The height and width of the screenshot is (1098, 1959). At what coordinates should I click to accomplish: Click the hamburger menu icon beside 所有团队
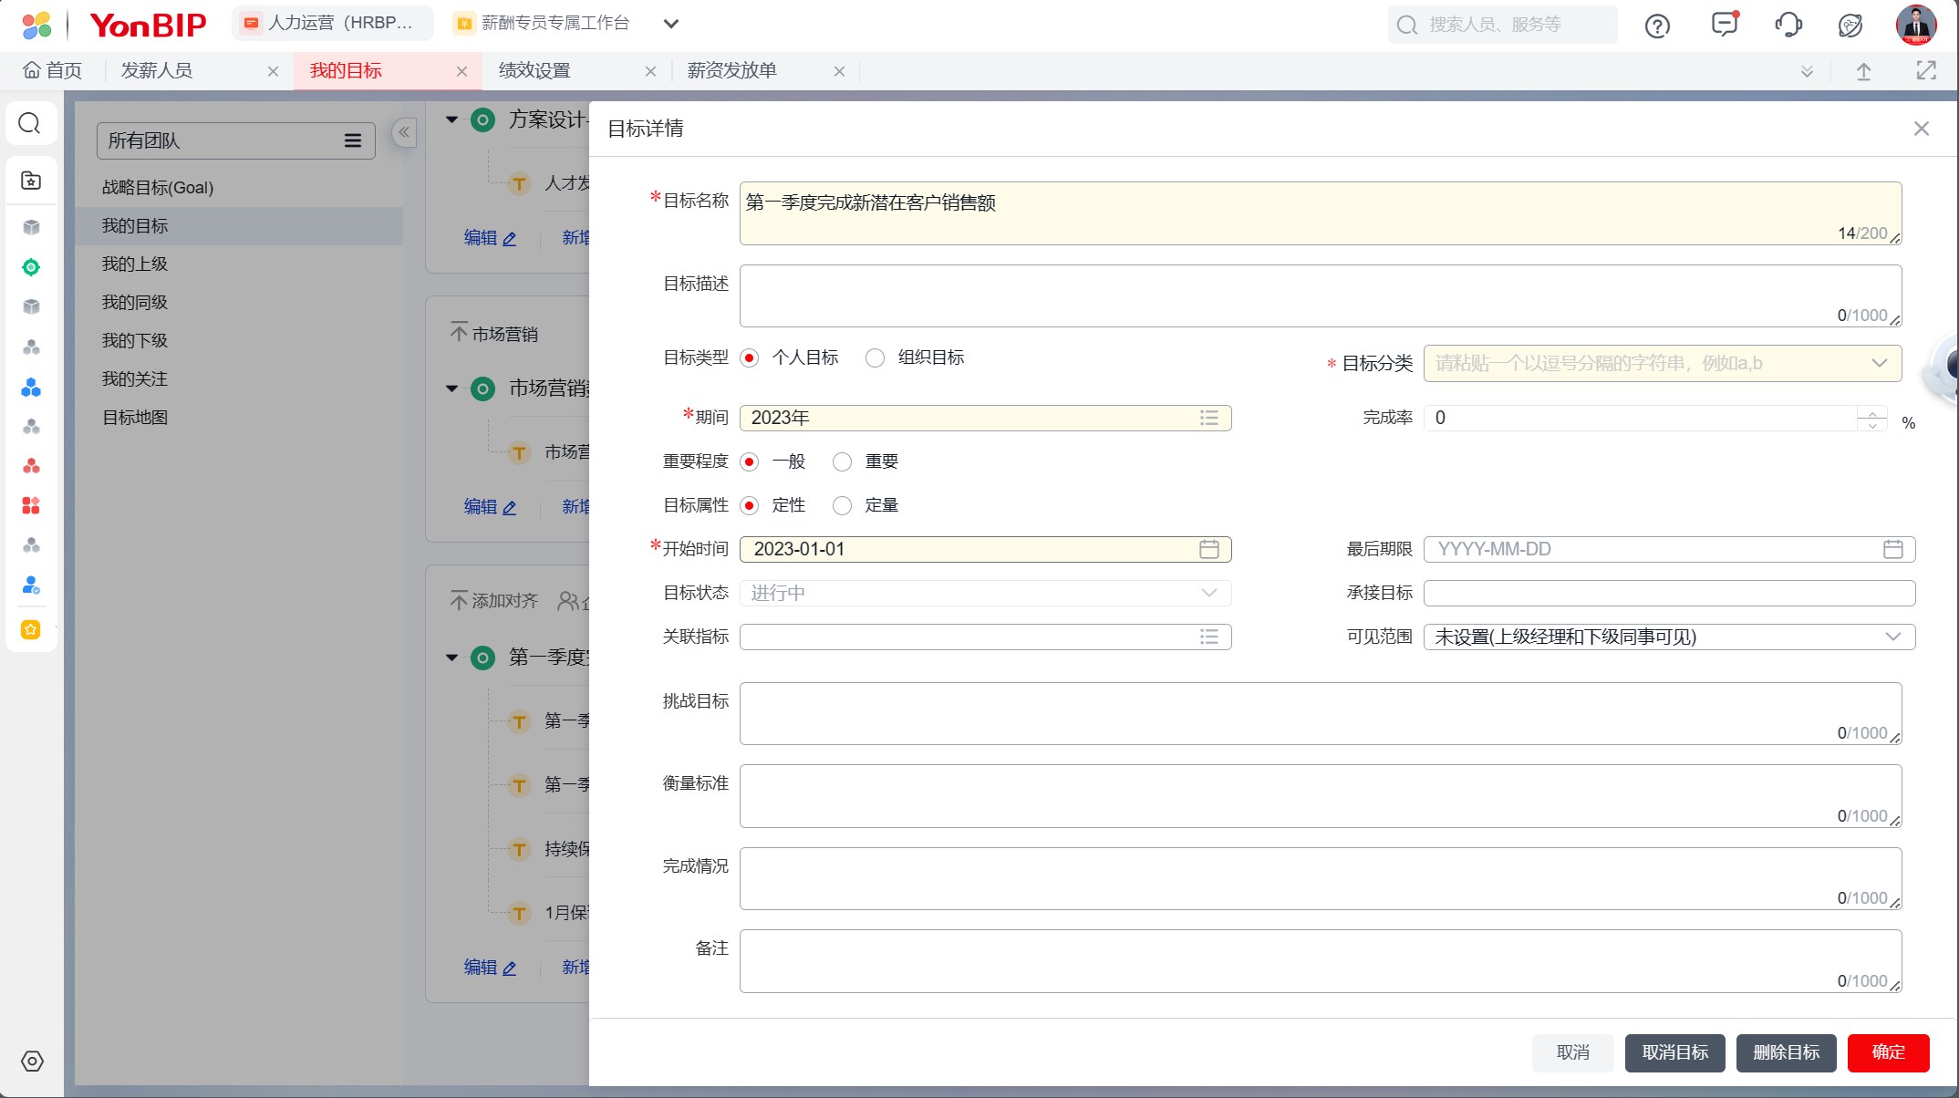pos(353,140)
